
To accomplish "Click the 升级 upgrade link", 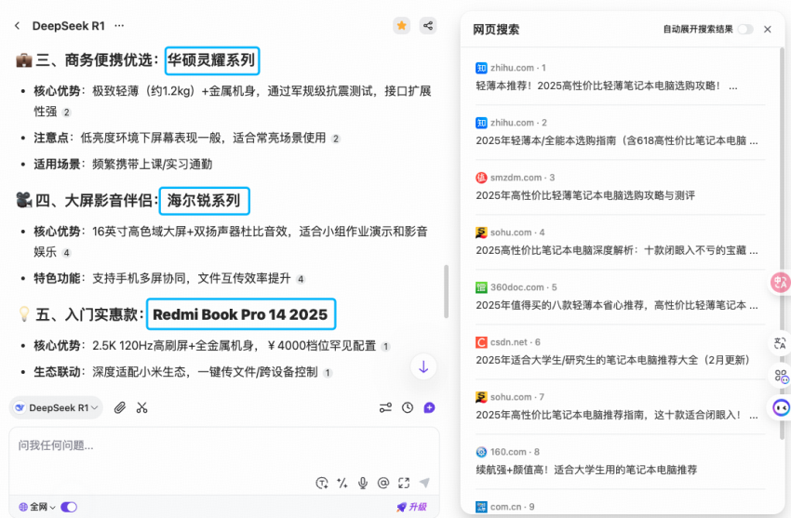I will 411,507.
